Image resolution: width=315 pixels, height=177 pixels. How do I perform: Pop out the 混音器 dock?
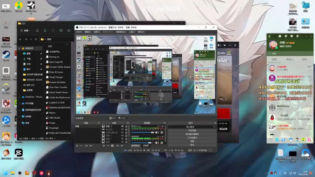point(165,123)
